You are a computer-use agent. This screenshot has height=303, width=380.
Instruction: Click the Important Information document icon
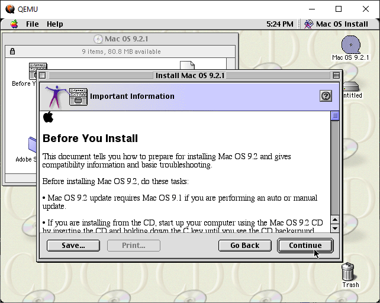click(x=78, y=96)
